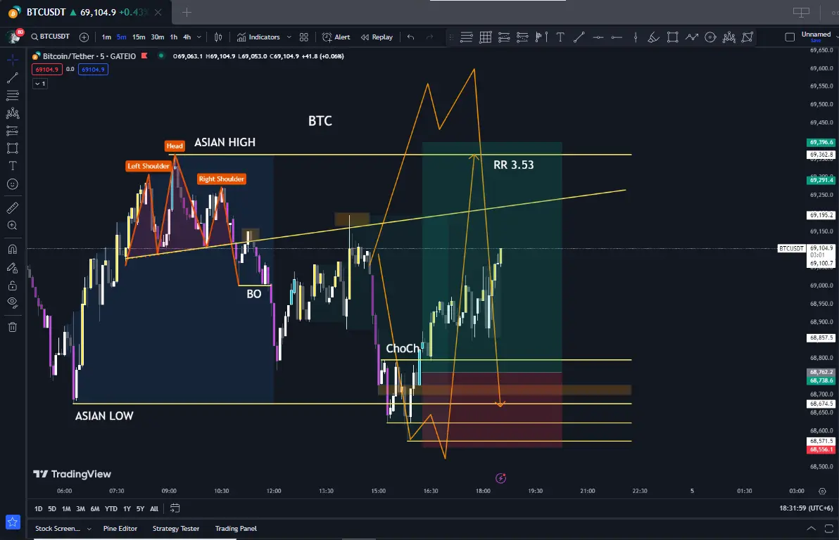Select trend line in favorites toolbar
The image size is (839, 540).
(x=579, y=37)
